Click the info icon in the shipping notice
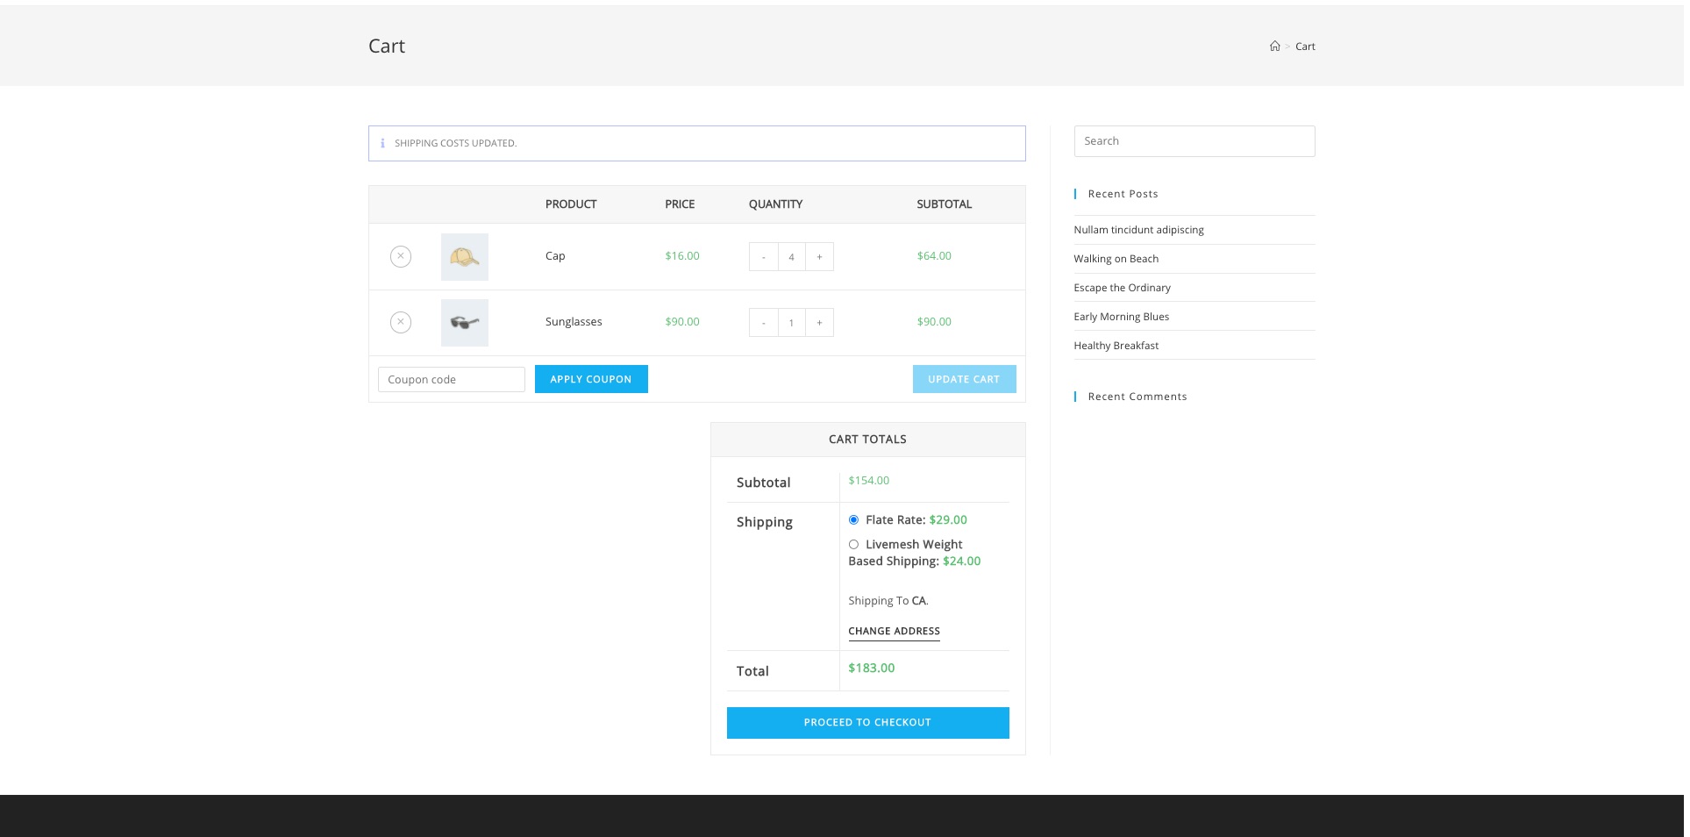Image resolution: width=1690 pixels, height=837 pixels. click(383, 143)
